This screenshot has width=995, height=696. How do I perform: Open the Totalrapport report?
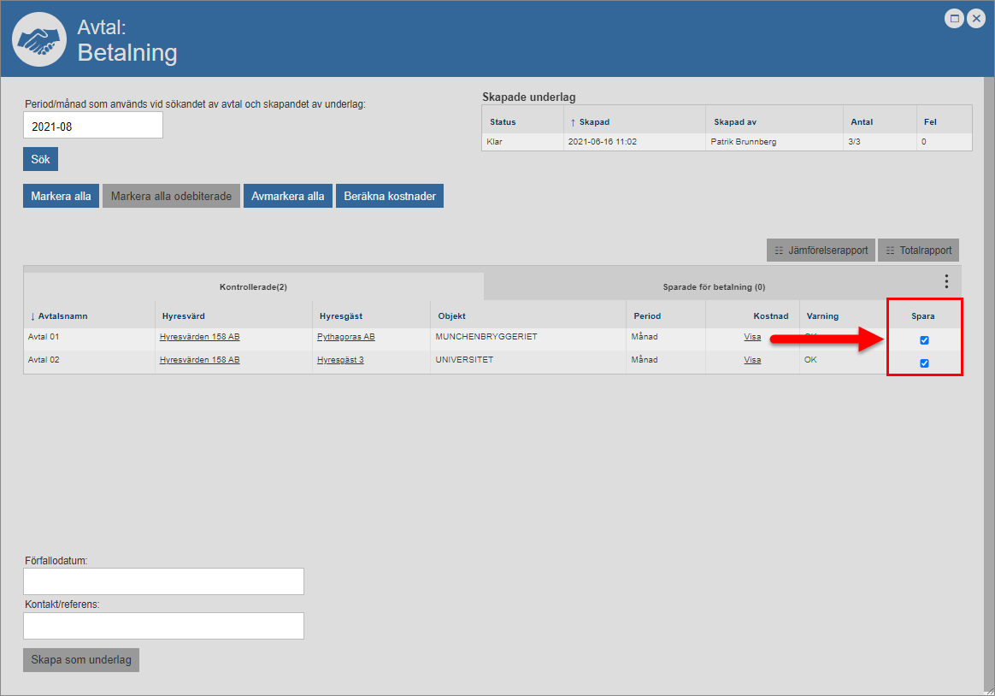point(918,251)
